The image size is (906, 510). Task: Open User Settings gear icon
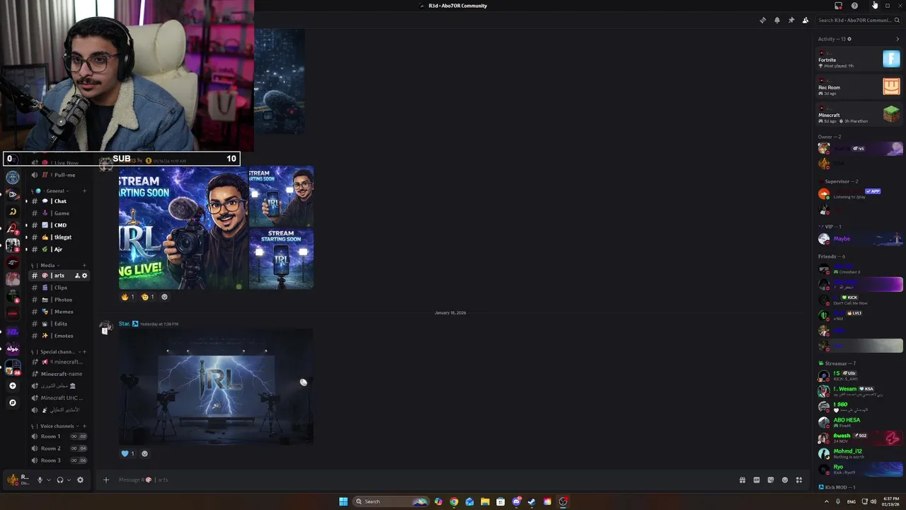coord(80,480)
